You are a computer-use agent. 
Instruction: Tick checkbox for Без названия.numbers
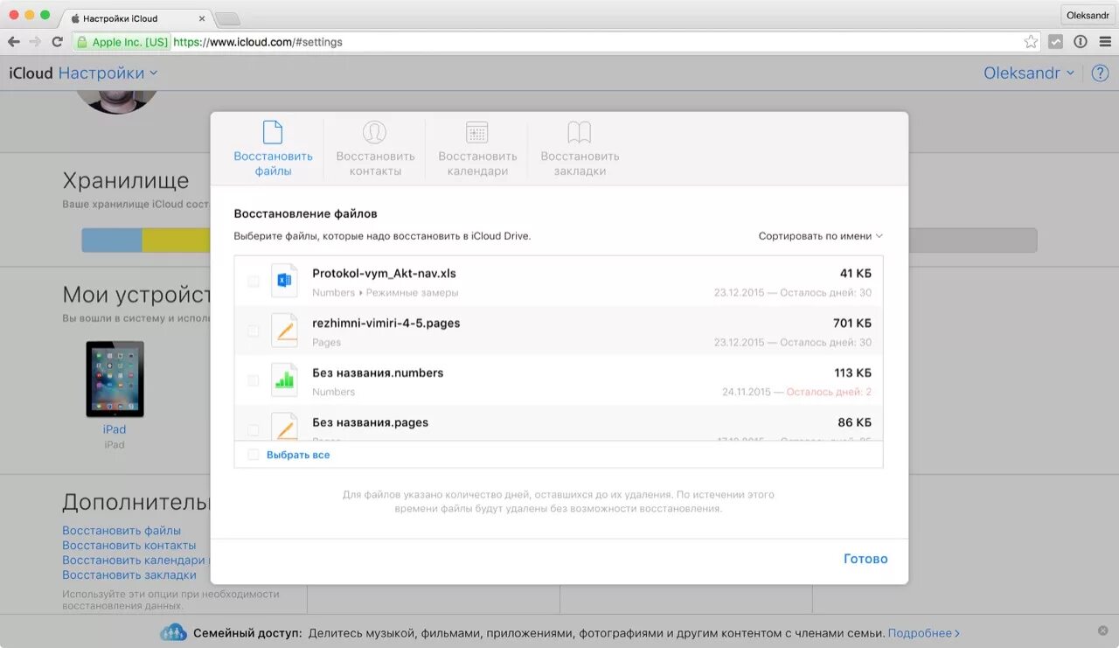[253, 380]
